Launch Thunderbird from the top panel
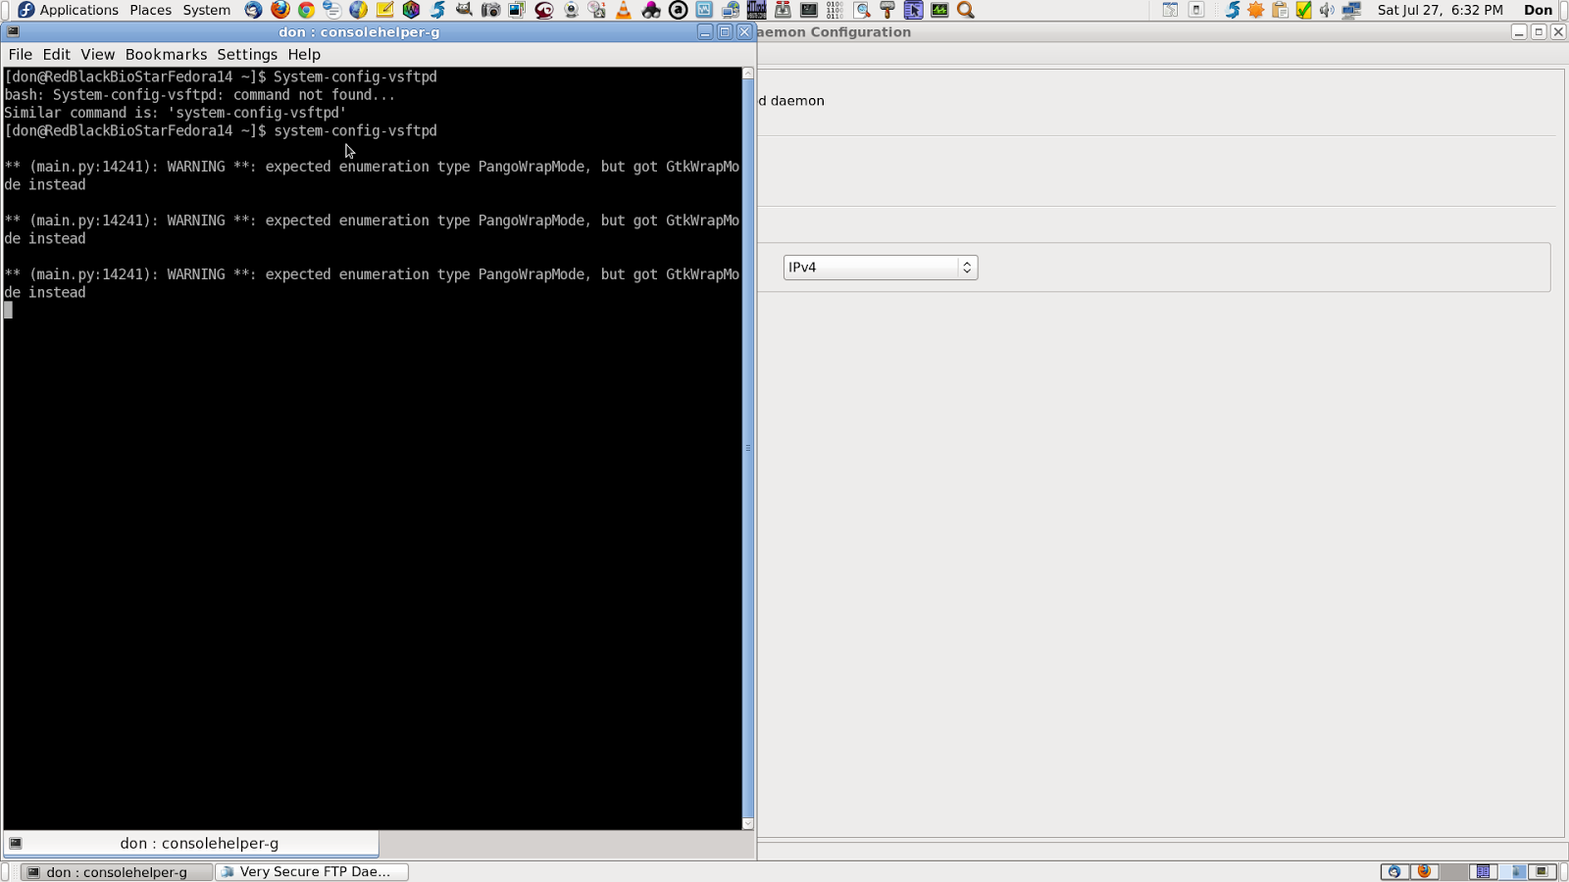The width and height of the screenshot is (1569, 882). 254,10
